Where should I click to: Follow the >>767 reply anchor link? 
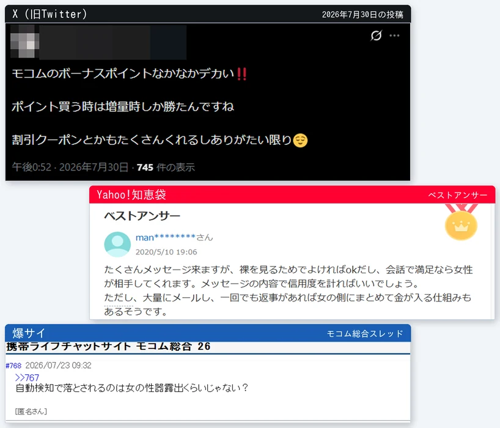coord(27,378)
